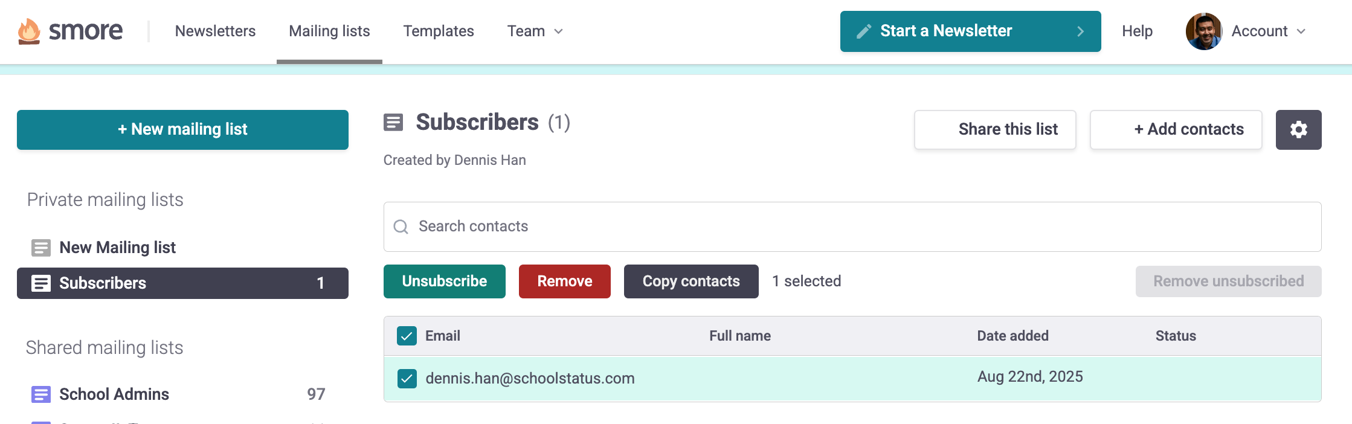Image resolution: width=1352 pixels, height=424 pixels.
Task: Click the purple School Admins list icon
Action: pos(41,394)
